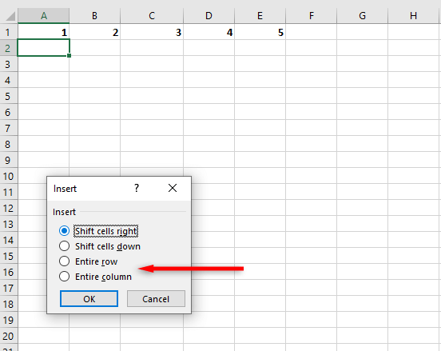Select row 15 header
The width and height of the screenshot is (441, 351).
[x=9, y=256]
